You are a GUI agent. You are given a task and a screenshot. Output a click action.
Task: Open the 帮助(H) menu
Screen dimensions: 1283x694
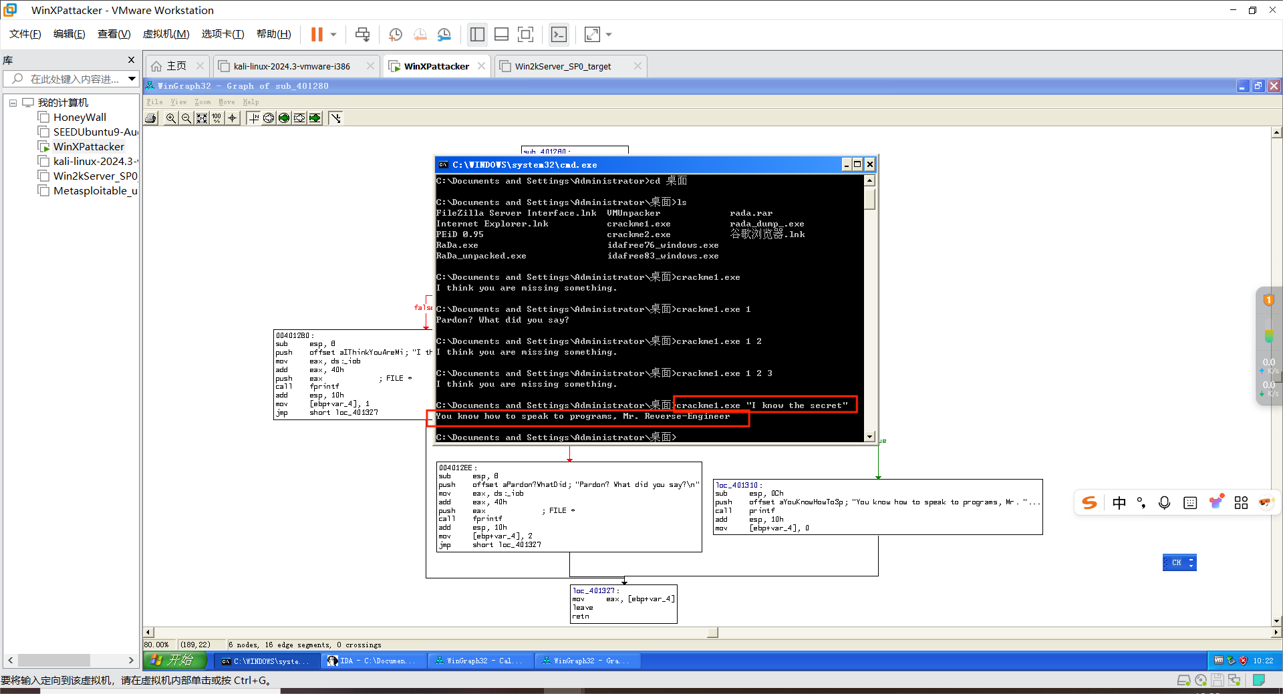[x=274, y=34]
